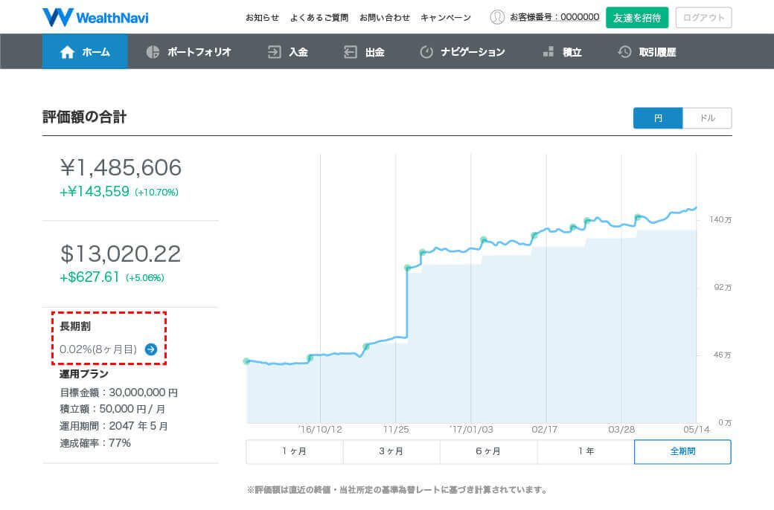
Task: Click the 取引履歴 history clock icon
Action: pos(624,52)
